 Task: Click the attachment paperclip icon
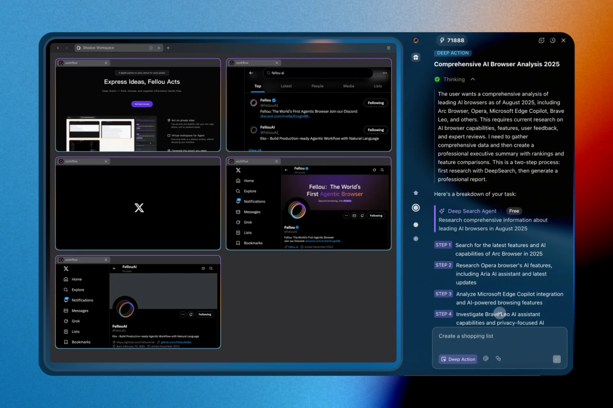tap(498, 358)
